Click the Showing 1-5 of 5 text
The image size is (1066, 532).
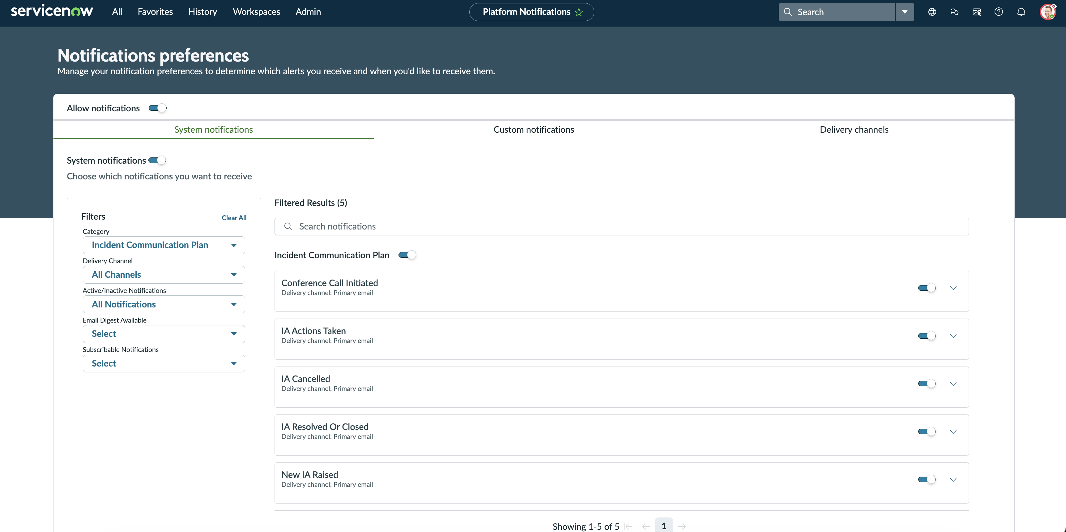(586, 527)
